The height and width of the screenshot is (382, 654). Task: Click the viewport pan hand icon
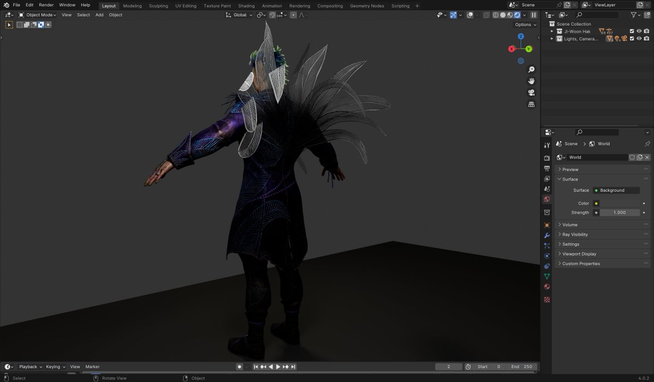coord(531,81)
